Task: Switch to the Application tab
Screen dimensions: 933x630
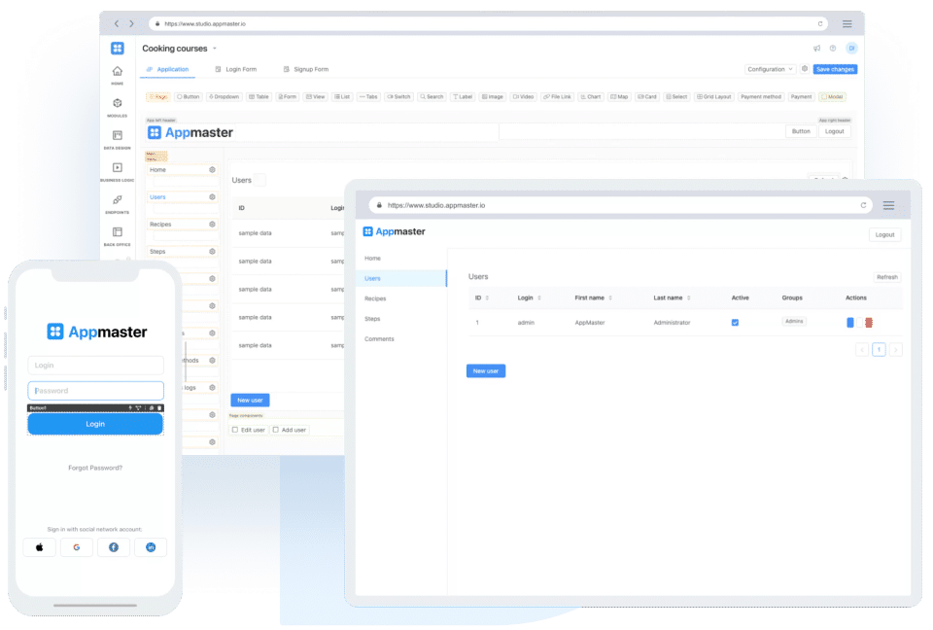Action: tap(168, 70)
